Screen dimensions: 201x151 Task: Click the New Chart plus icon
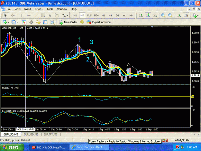[x=5, y=22]
